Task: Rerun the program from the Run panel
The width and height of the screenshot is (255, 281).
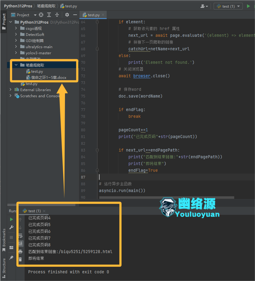Action: [11, 219]
